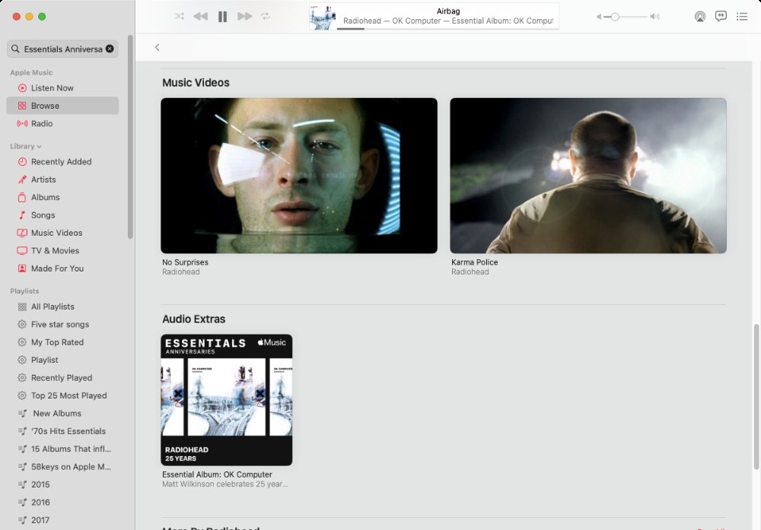Click the Radiohead link under No Surprises
This screenshot has height=530, width=761.
pyautogui.click(x=180, y=272)
